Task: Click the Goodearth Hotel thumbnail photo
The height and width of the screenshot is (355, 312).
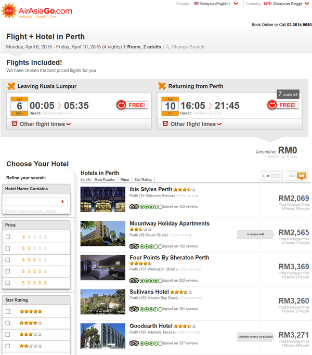Action: (103, 336)
